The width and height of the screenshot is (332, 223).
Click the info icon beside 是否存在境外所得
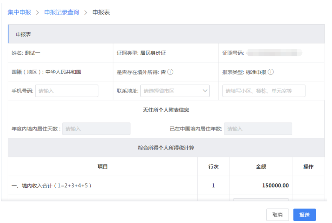(170, 72)
